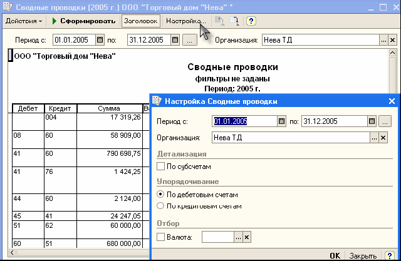Click period selection ellipsis in main window
This screenshot has width=401, height=261.
pyautogui.click(x=189, y=40)
